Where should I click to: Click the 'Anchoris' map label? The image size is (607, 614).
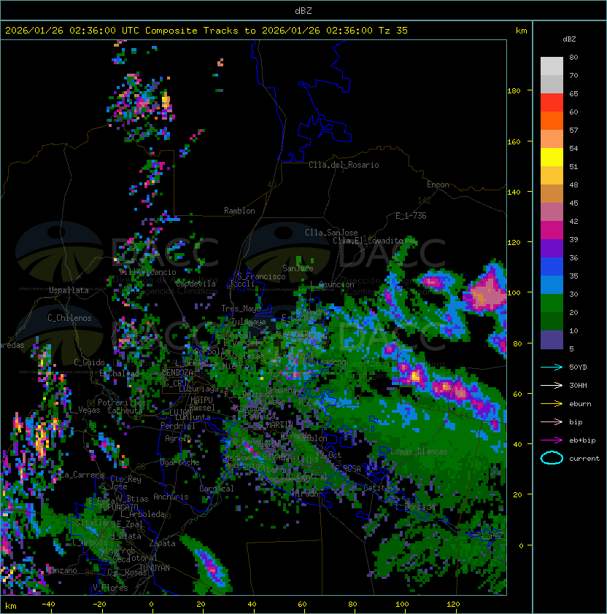tap(171, 497)
